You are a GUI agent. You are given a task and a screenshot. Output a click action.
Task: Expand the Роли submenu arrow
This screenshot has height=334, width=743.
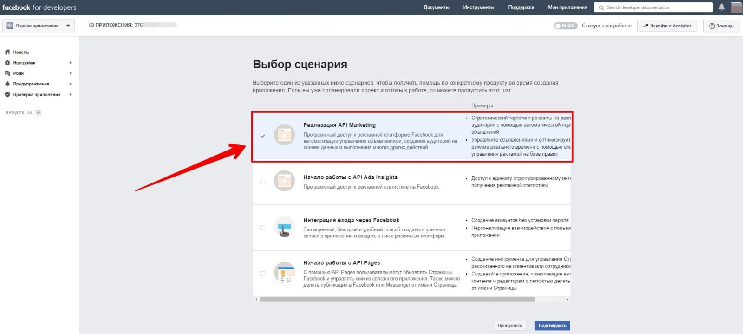(71, 73)
